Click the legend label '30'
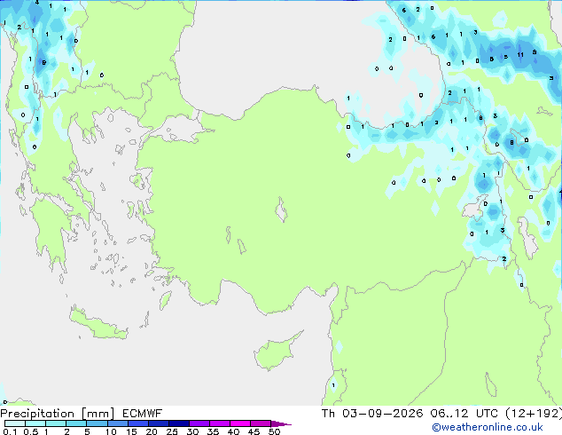 [192, 431]
